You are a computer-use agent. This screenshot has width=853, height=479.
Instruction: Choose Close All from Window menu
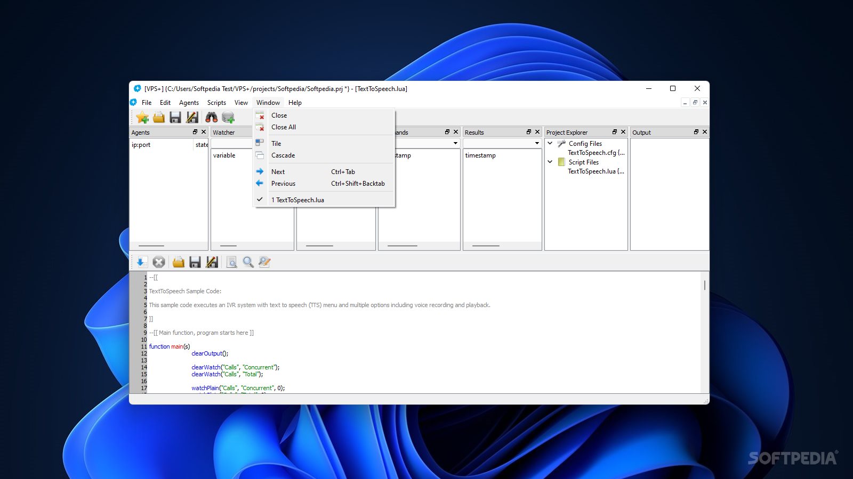pos(324,127)
